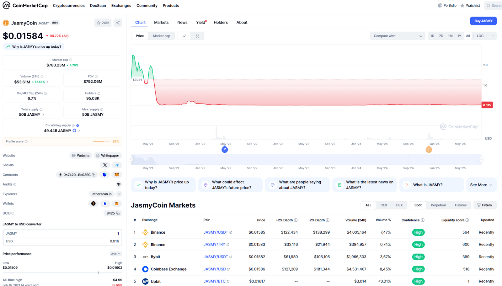Click the audit shield icon in Audits row
The image size is (502, 286).
click(x=119, y=184)
